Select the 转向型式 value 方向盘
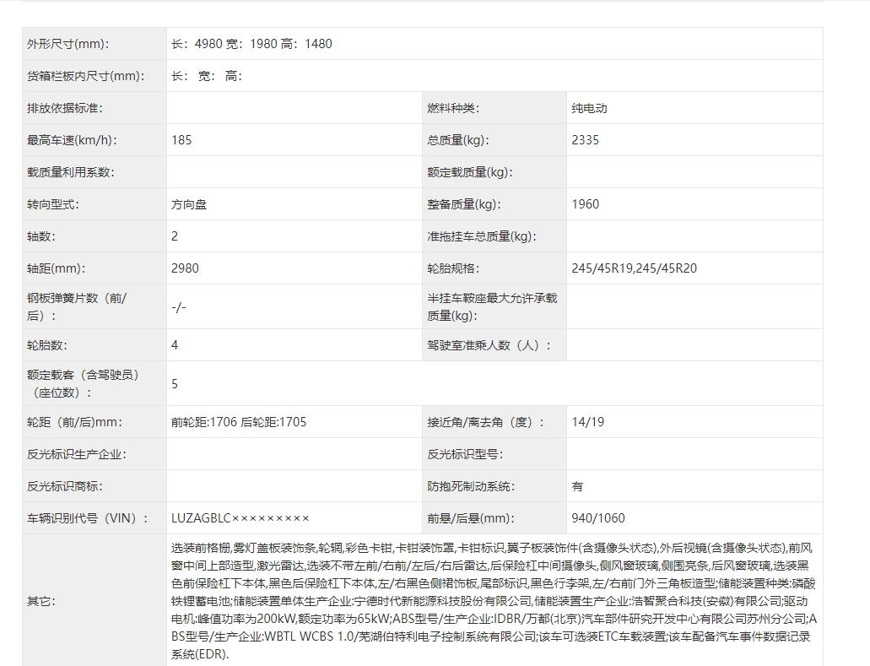The image size is (870, 666). tap(186, 203)
